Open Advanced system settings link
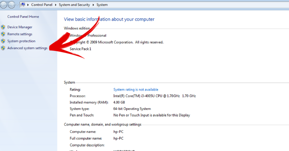The width and height of the screenshot is (289, 151). (27, 48)
